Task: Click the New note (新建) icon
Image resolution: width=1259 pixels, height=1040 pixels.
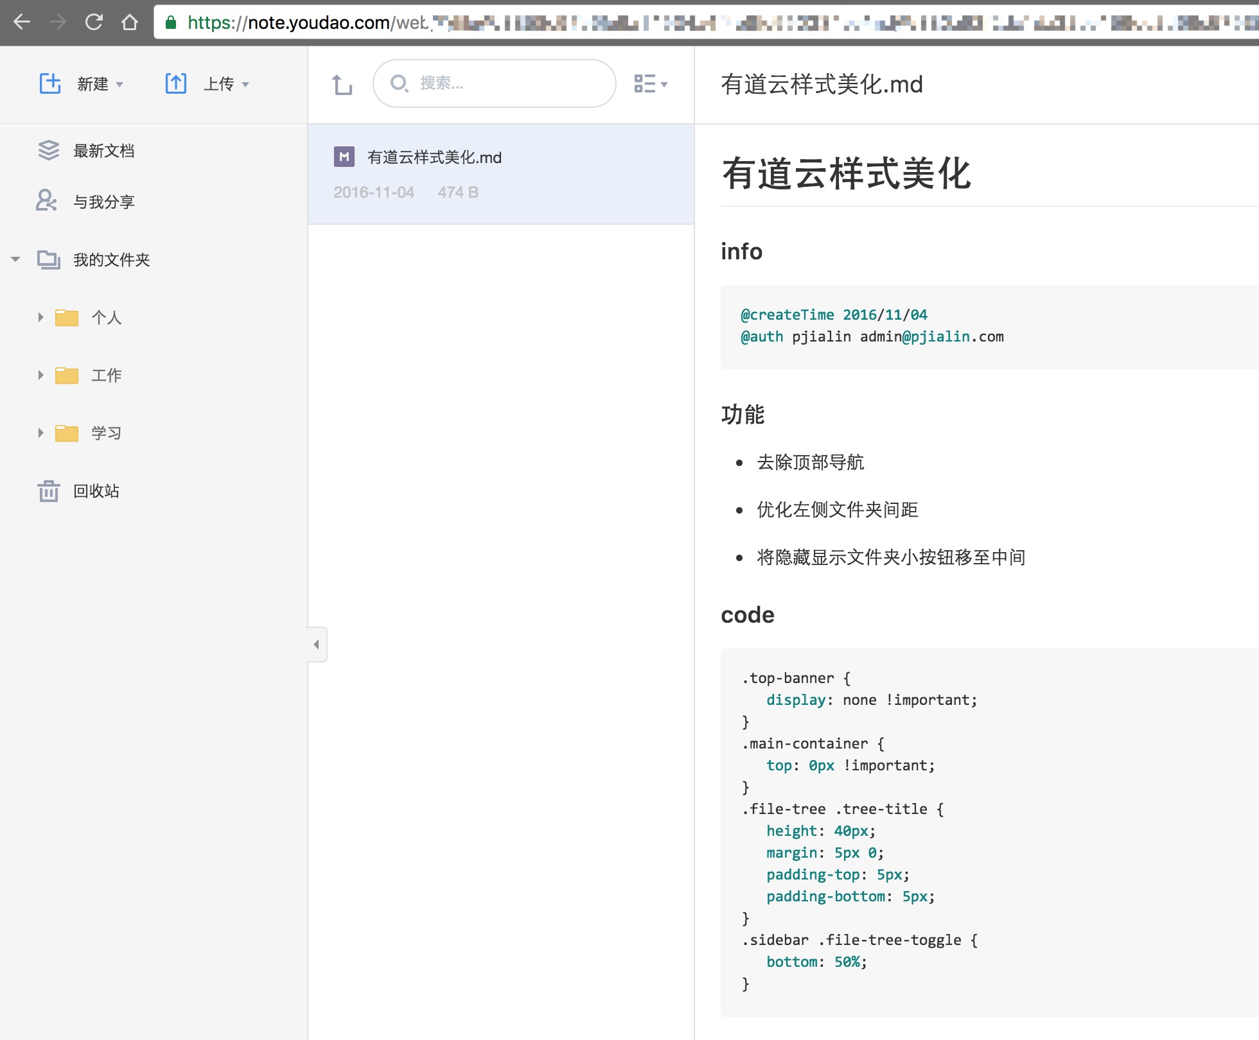Action: [x=50, y=83]
